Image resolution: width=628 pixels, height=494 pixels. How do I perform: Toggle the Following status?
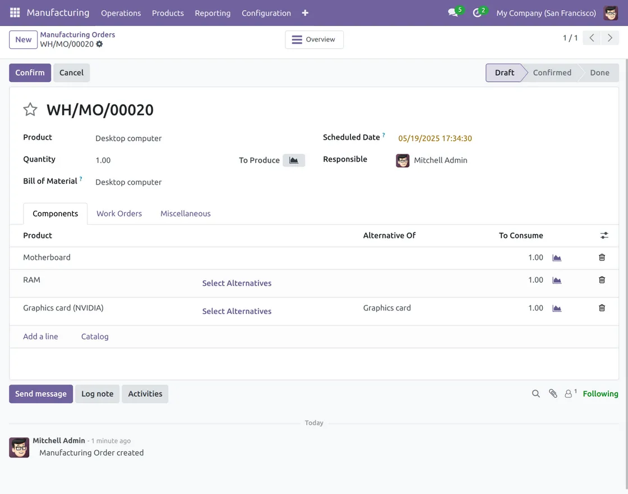(601, 394)
